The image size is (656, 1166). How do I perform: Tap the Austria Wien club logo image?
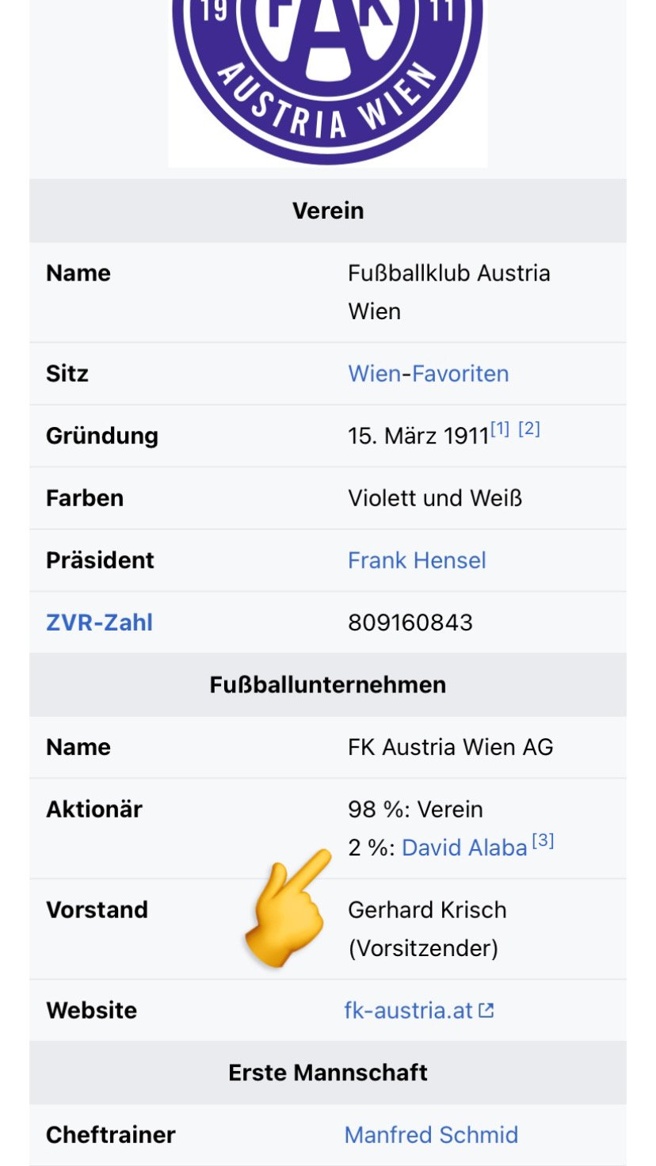pyautogui.click(x=327, y=82)
